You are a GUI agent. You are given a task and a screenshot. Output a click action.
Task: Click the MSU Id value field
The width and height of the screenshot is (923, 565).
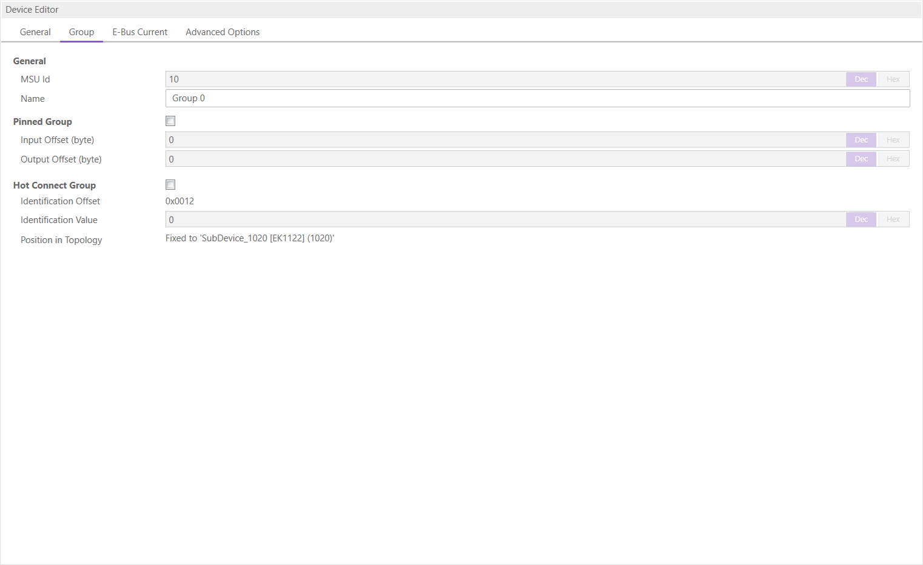pyautogui.click(x=505, y=79)
